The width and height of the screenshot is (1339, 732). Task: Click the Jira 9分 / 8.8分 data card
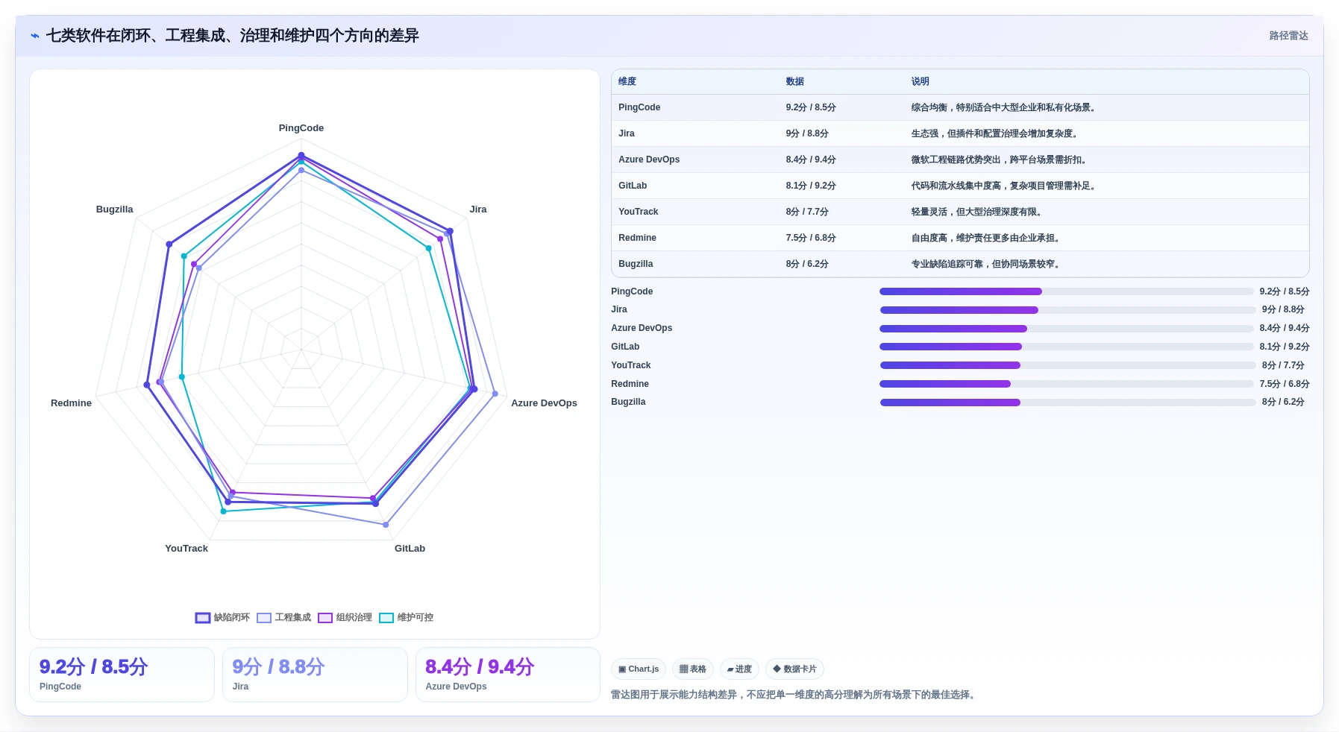315,675
